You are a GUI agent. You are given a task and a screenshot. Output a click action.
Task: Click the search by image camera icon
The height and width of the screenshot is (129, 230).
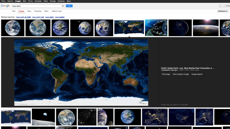63,6
